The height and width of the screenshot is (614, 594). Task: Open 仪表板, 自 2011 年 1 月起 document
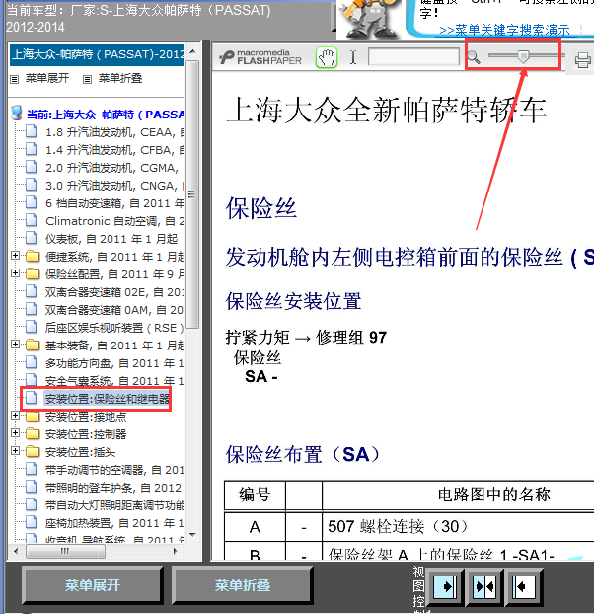click(x=111, y=239)
